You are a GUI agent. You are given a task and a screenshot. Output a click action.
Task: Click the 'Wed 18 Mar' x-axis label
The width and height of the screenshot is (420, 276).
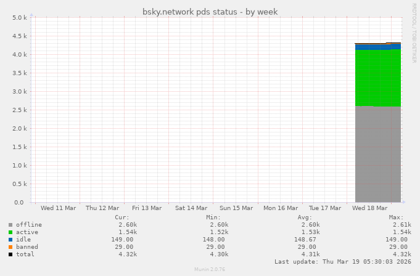[369, 208]
